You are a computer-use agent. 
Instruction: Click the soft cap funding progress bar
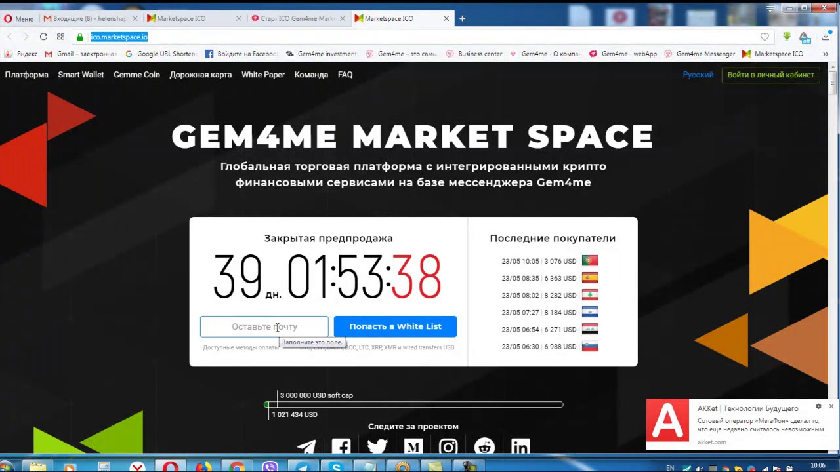click(413, 404)
